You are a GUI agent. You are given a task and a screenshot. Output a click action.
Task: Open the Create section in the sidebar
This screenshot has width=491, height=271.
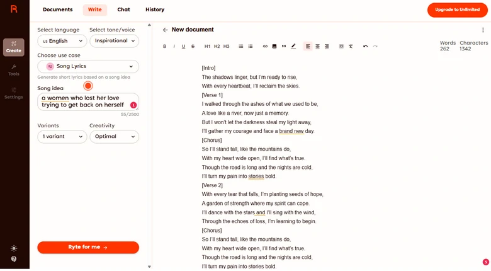[14, 47]
